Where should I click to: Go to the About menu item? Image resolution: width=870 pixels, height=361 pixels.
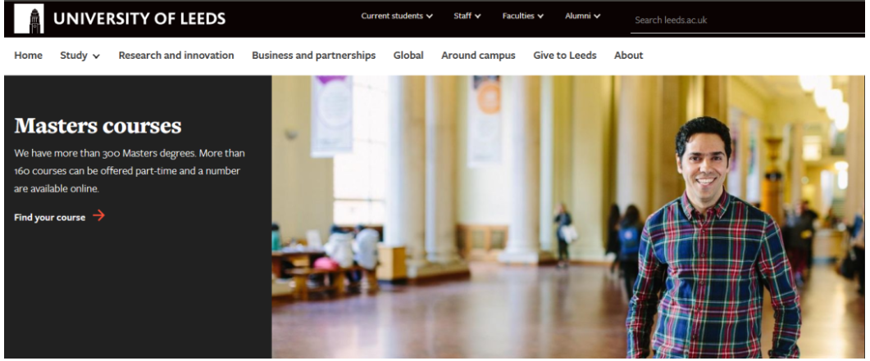point(629,56)
